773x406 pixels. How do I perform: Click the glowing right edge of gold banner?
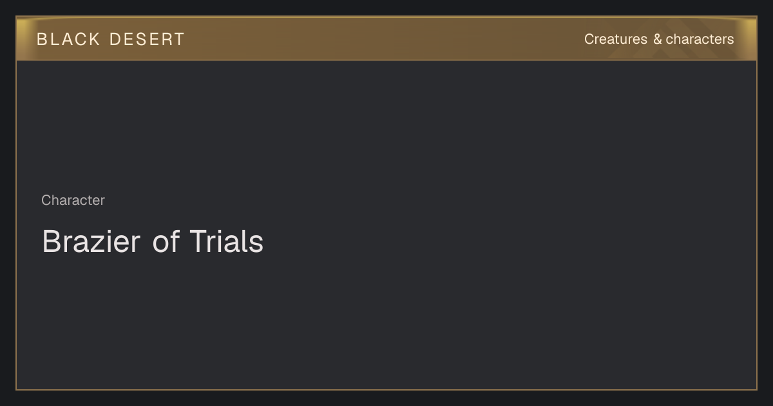coord(749,39)
